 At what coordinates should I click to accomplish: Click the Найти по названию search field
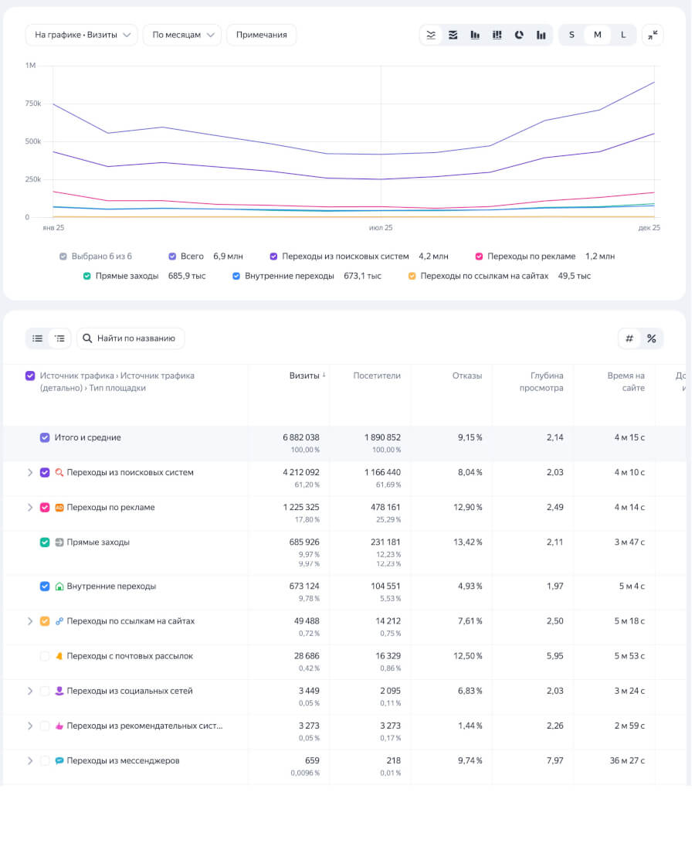(135, 338)
